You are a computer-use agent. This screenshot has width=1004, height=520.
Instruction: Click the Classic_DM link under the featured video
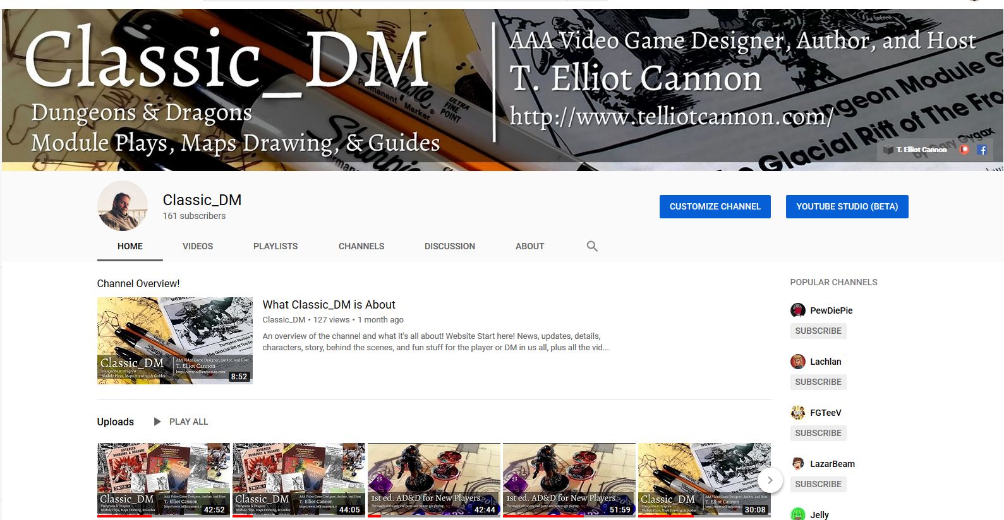point(284,320)
